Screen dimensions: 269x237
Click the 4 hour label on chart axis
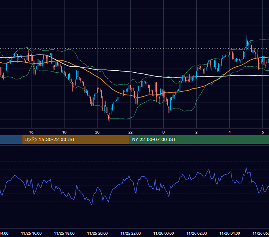(229, 132)
